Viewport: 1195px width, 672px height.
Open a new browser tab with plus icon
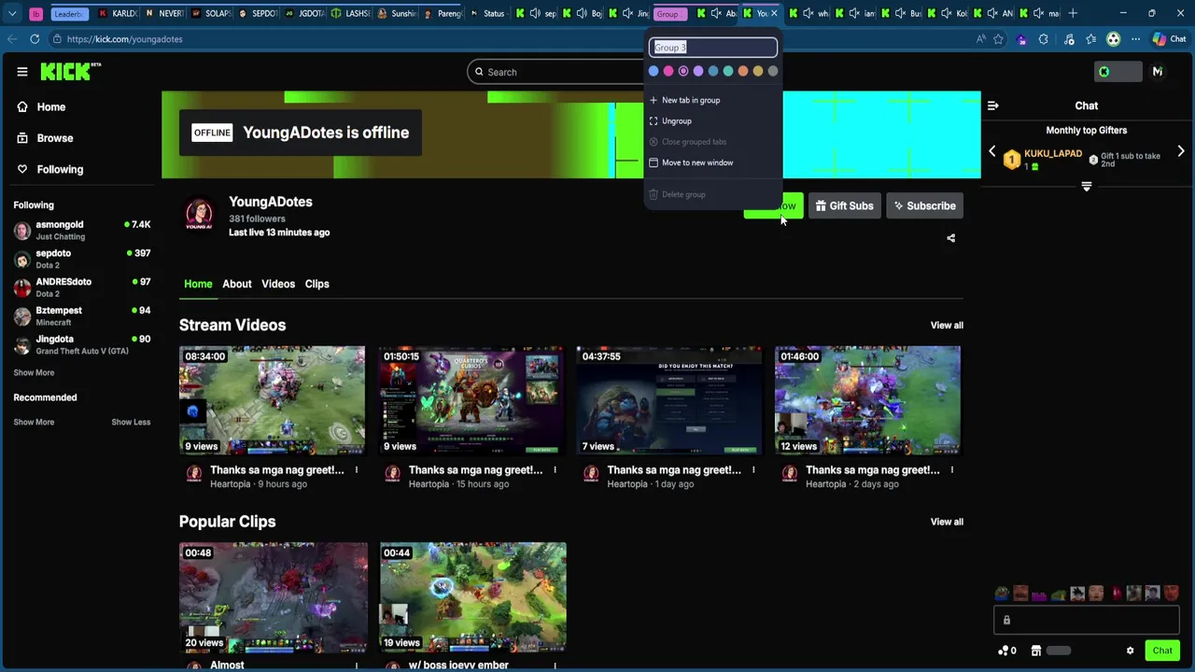[x=1073, y=13]
